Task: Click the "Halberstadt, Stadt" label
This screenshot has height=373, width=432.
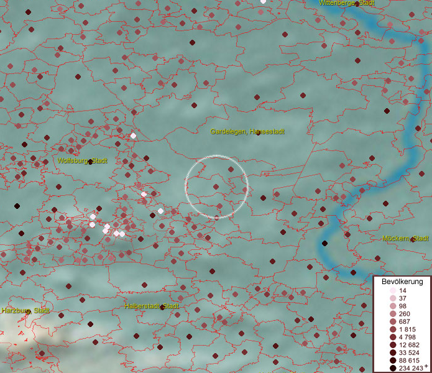Action: (x=152, y=306)
